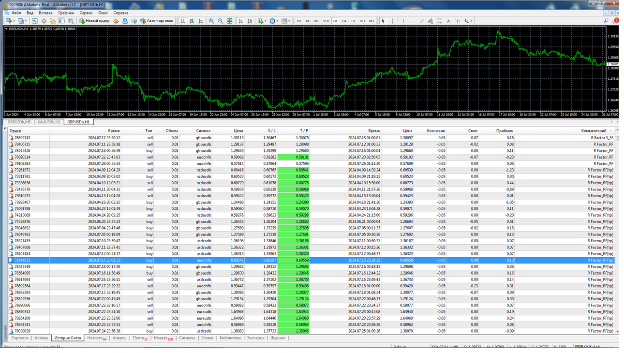This screenshot has height=353, width=624.
Task: Switch timeframe to M30
Action: point(326,21)
